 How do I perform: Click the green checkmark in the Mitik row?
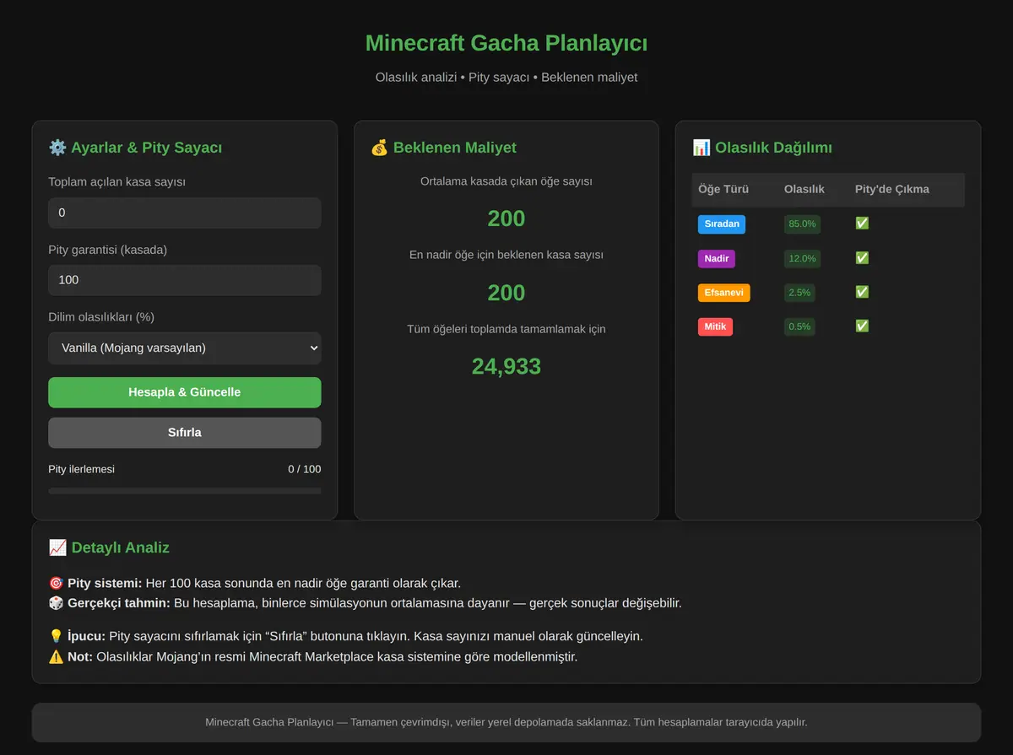(x=862, y=326)
